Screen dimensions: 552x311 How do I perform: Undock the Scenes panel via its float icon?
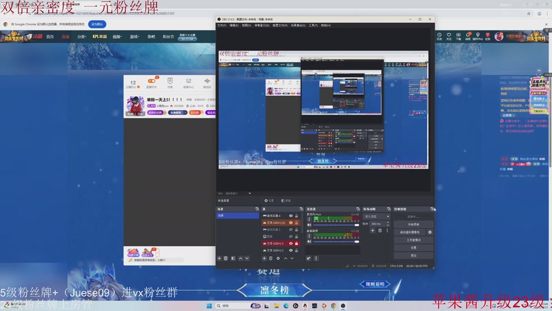pos(257,209)
